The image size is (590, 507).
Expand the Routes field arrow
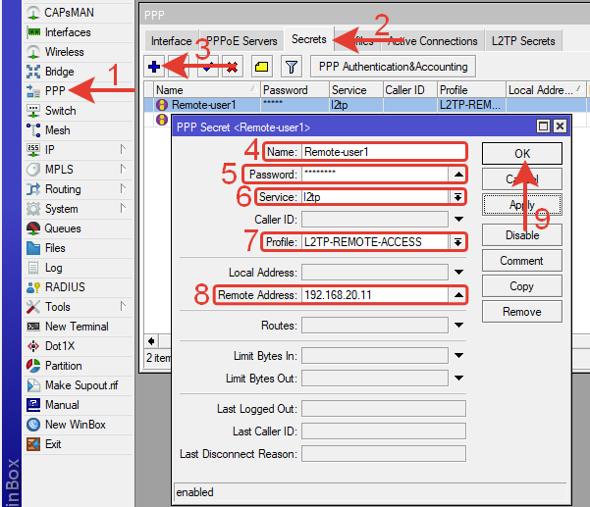(x=457, y=326)
